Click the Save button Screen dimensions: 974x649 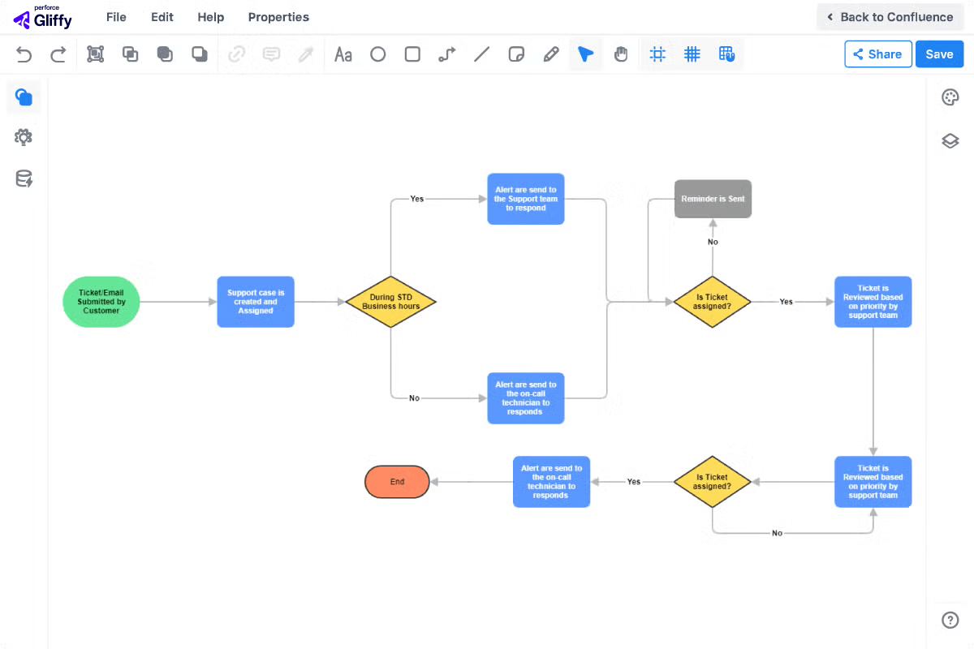point(939,54)
